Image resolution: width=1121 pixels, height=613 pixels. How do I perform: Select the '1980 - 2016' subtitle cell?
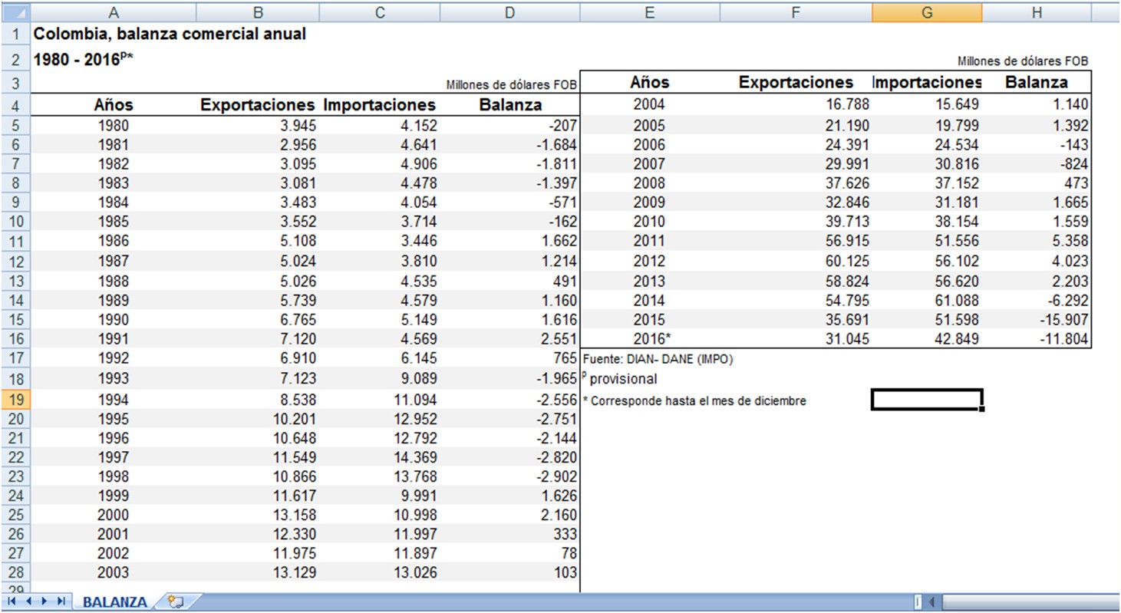point(83,59)
